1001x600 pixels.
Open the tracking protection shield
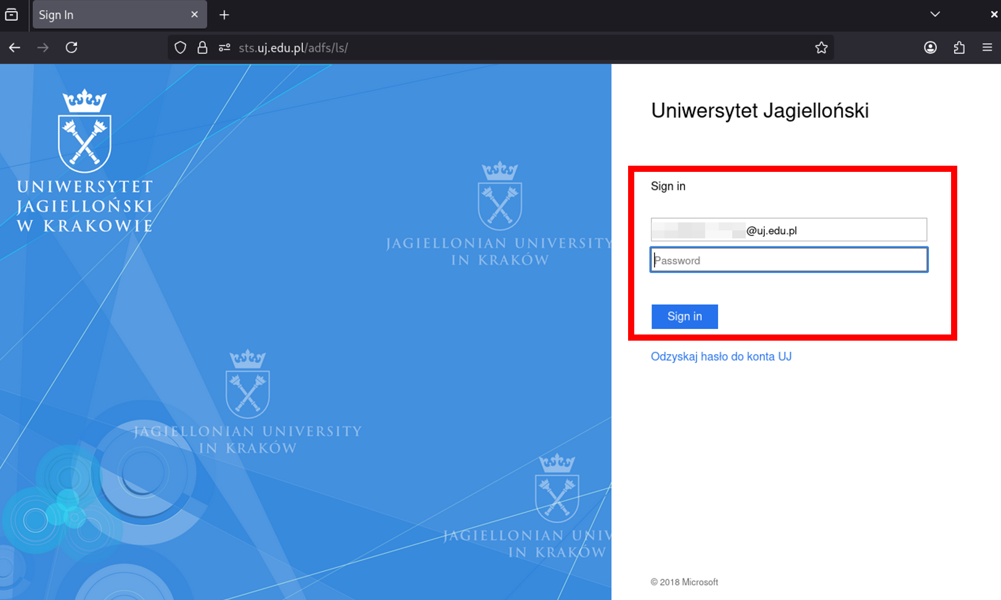coord(180,47)
